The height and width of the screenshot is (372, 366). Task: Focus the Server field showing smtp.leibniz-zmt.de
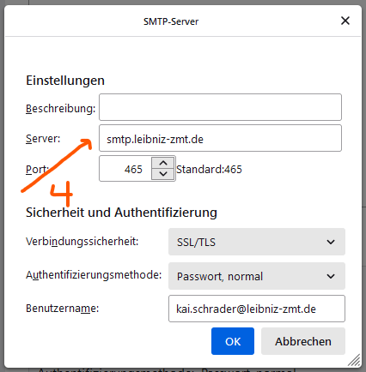pos(220,138)
